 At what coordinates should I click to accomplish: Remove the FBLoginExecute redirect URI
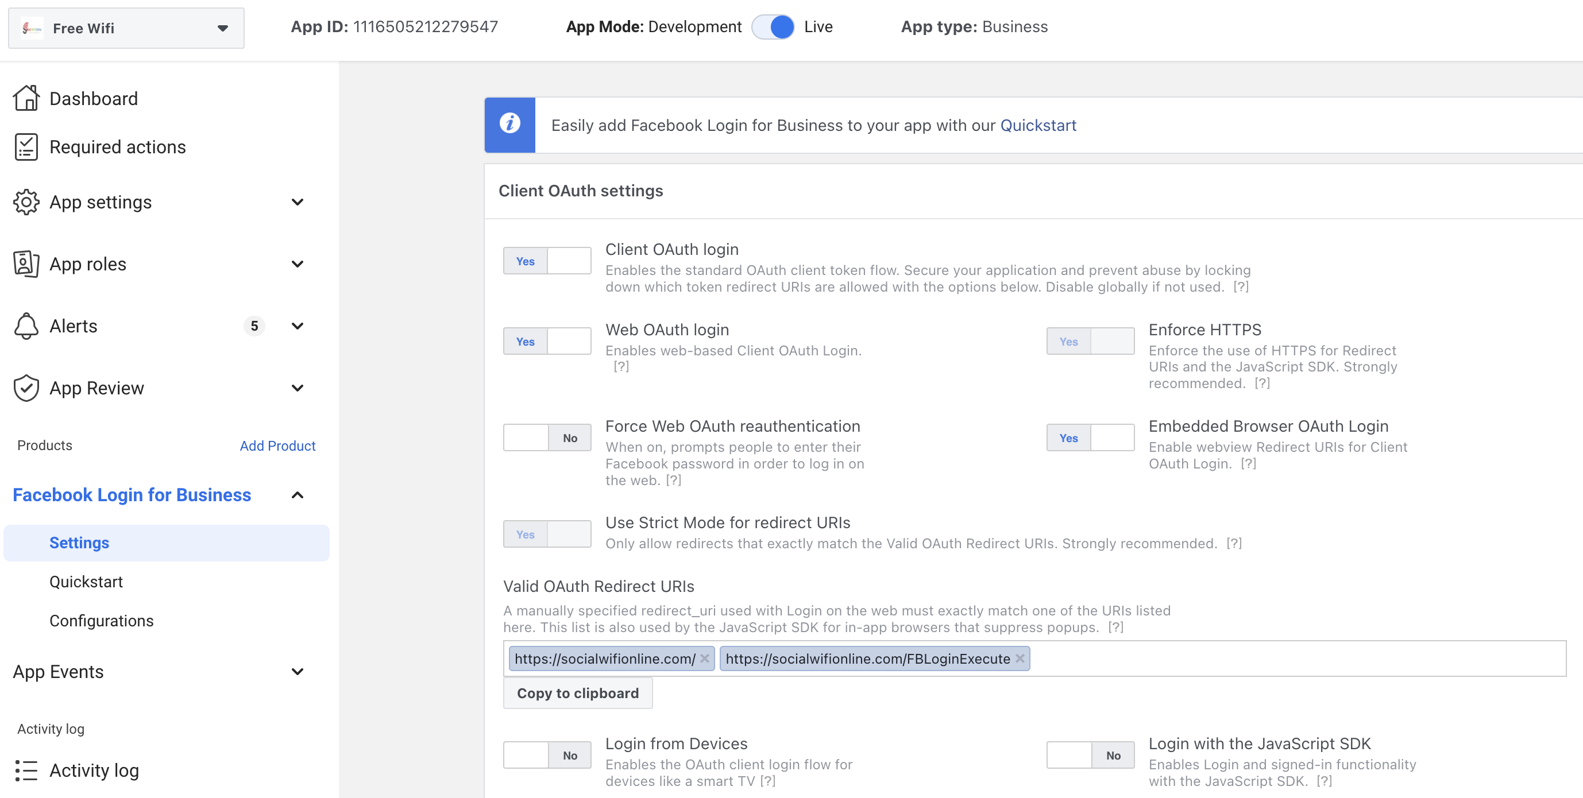(x=1020, y=658)
